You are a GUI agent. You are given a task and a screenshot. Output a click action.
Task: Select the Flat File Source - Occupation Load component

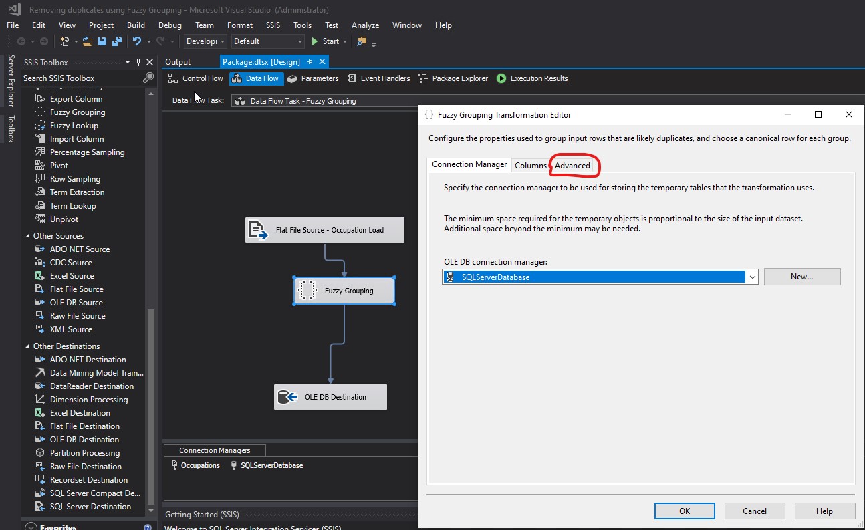pos(325,230)
